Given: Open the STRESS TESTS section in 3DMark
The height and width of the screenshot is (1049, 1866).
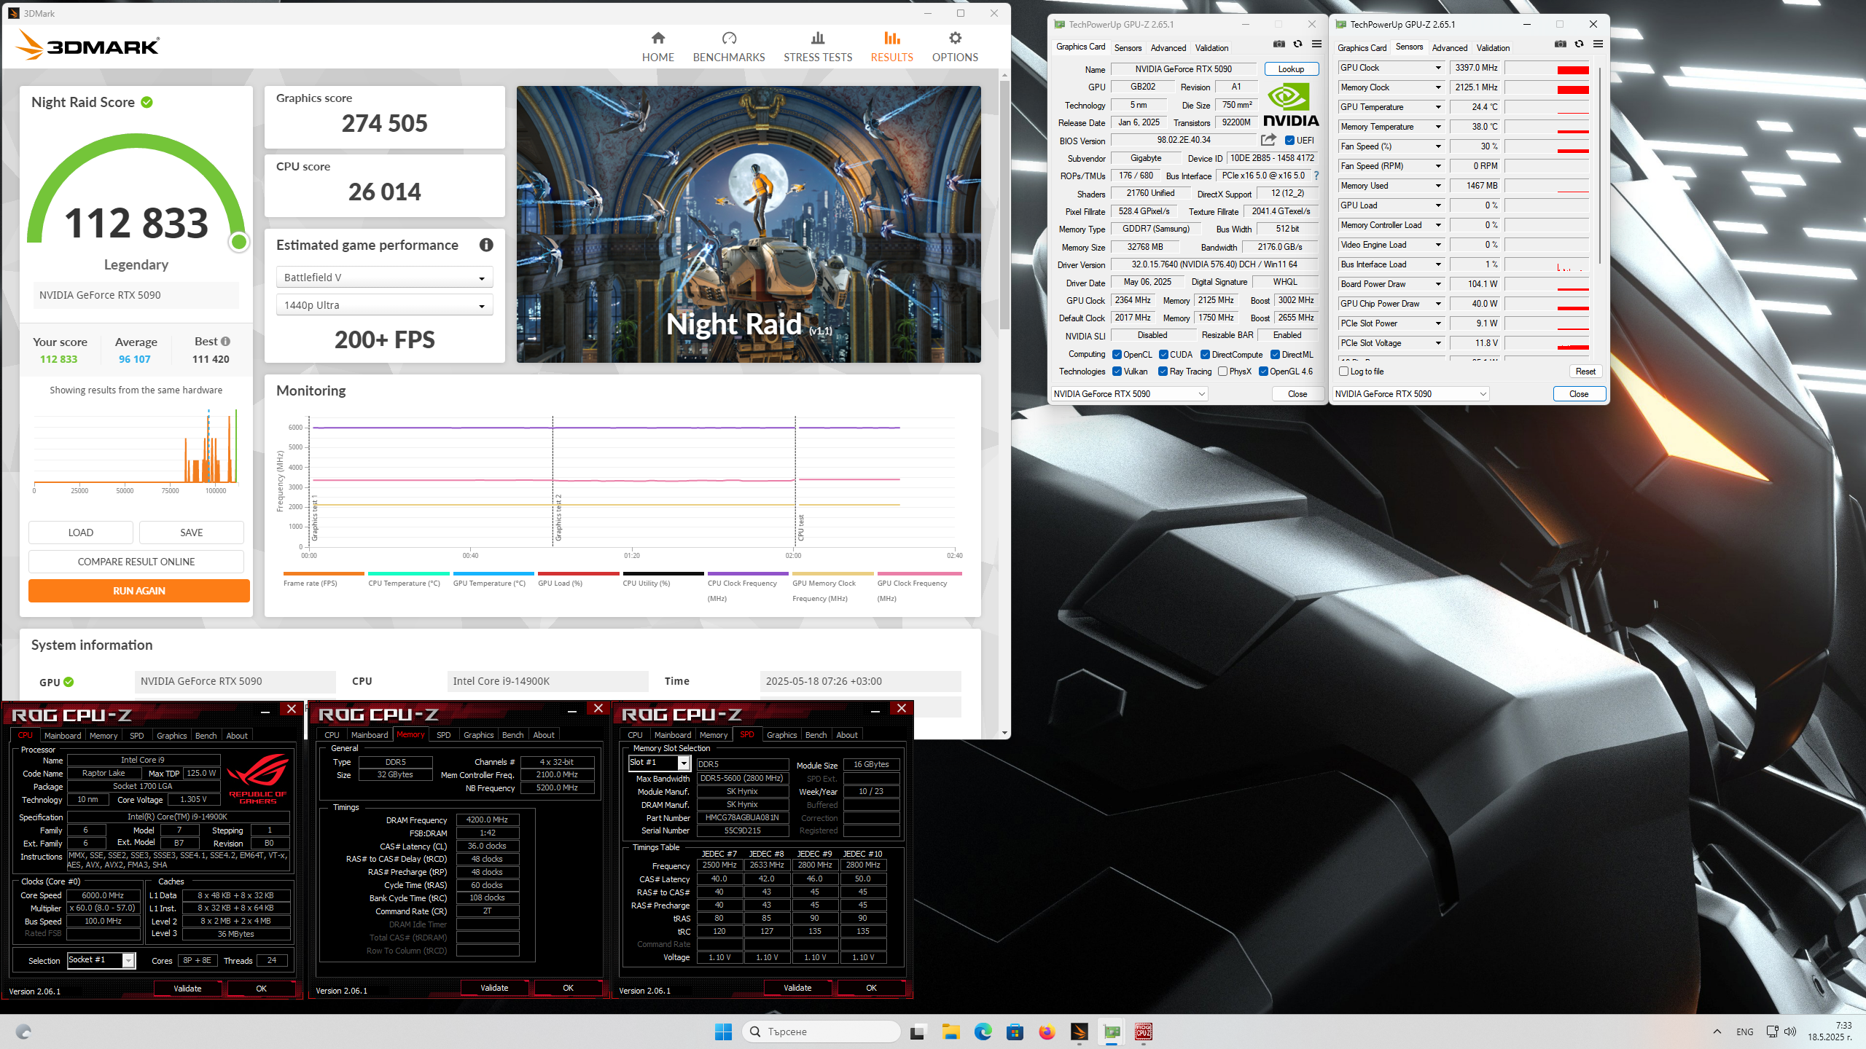Looking at the screenshot, I should click(x=818, y=47).
